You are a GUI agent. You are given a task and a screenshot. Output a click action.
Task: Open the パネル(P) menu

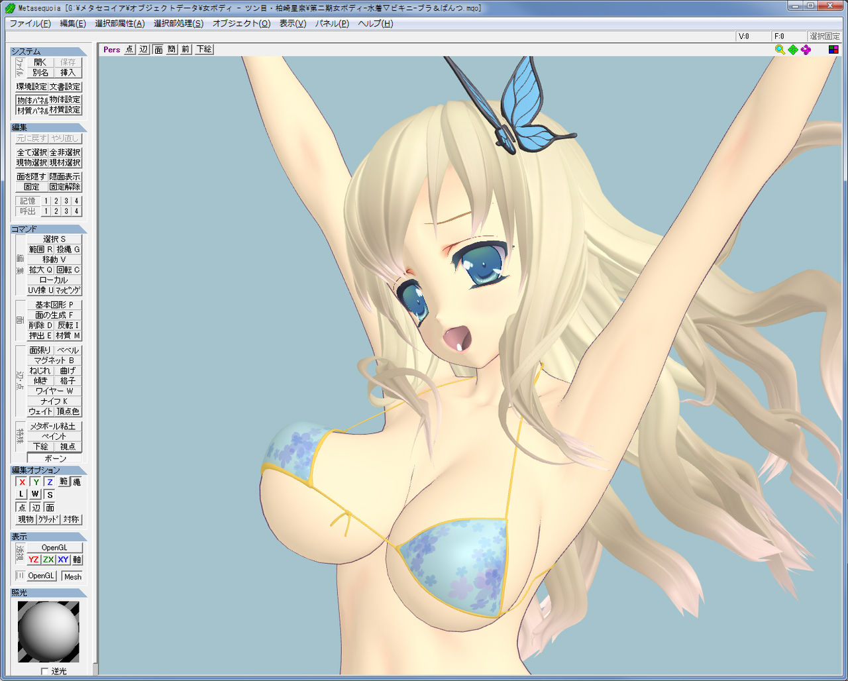point(332,23)
